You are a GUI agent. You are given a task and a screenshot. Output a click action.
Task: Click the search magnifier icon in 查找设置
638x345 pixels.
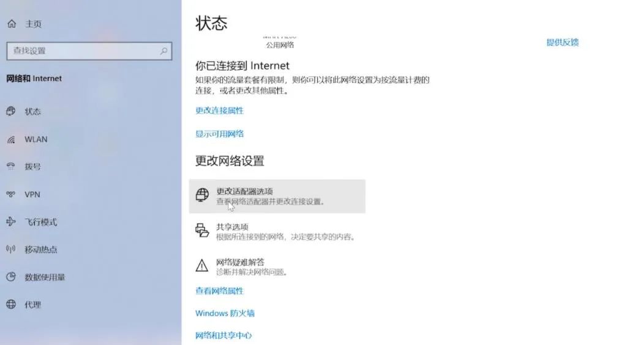[163, 51]
